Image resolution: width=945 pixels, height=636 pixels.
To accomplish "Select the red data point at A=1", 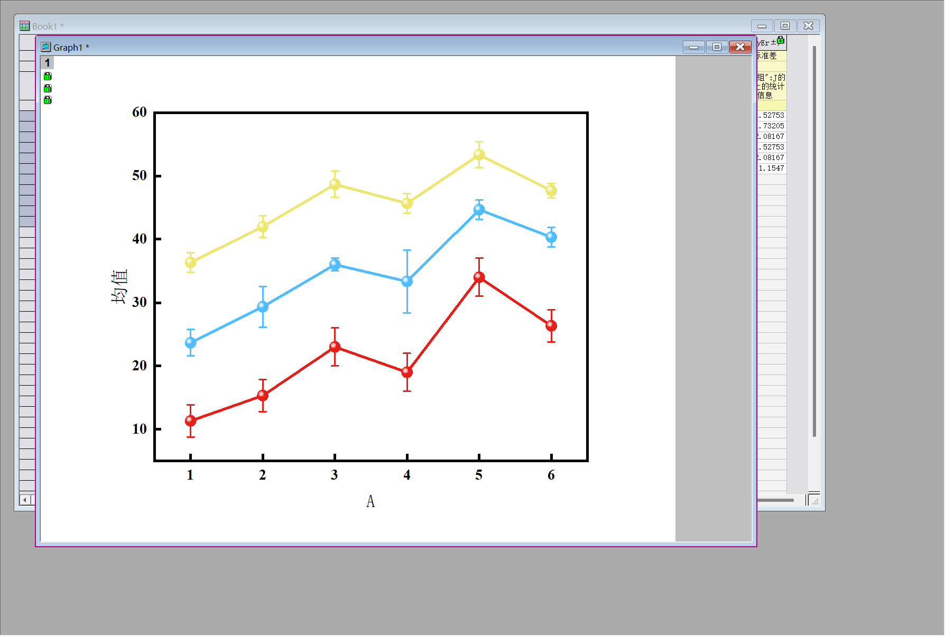I will point(191,421).
